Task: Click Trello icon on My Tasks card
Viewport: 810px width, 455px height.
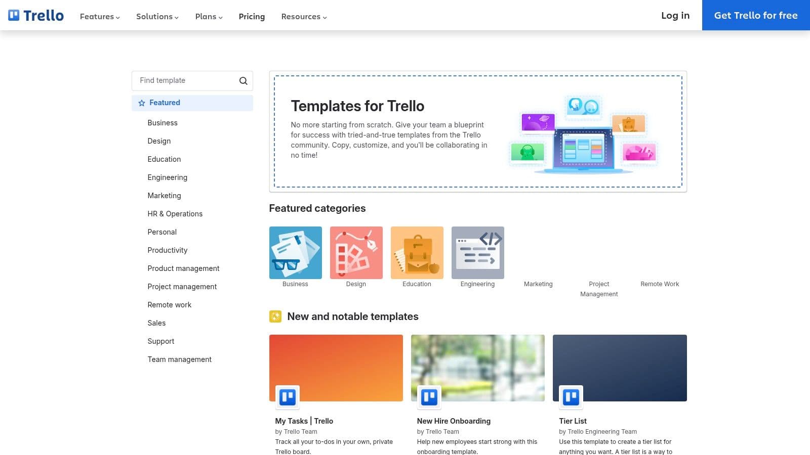Action: point(288,397)
